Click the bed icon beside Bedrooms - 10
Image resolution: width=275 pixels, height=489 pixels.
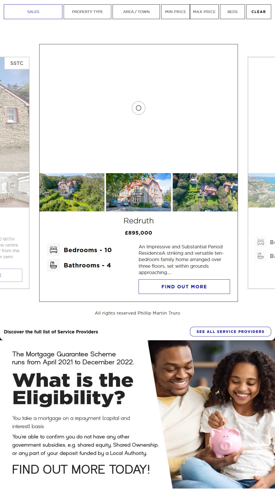click(53, 250)
